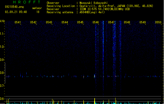Click the Receiving antenna label
Image resolution: width=164 pixels, height=104 pixels.
(60, 12)
